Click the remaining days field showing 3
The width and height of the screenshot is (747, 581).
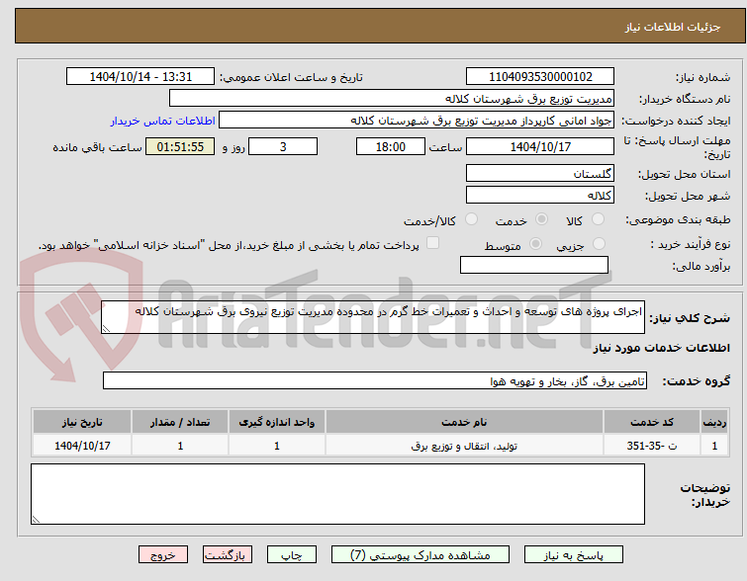point(283,146)
